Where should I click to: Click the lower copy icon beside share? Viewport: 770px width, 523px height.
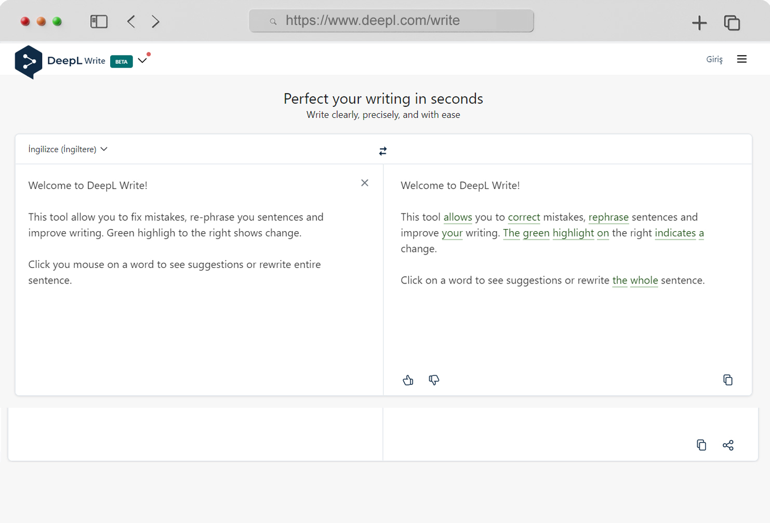pyautogui.click(x=701, y=445)
